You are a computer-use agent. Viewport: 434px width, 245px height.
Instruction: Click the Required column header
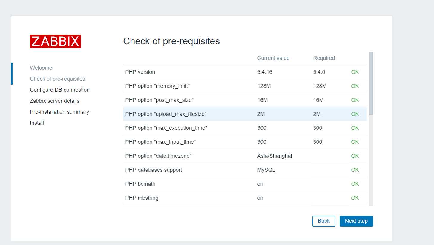pyautogui.click(x=324, y=58)
